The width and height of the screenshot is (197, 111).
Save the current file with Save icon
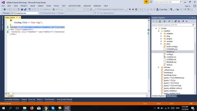tap(22, 10)
